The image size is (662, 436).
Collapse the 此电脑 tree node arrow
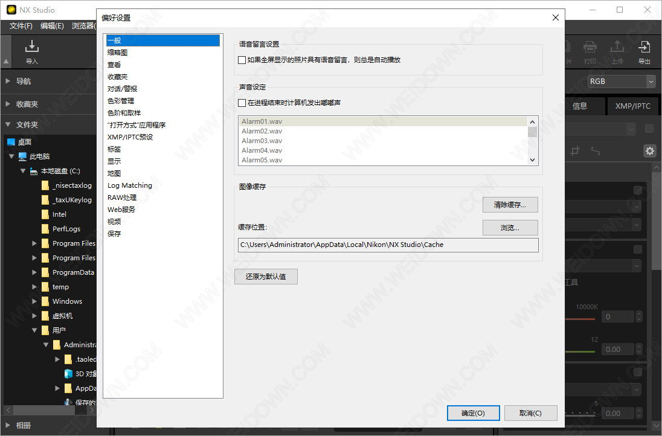click(11, 156)
